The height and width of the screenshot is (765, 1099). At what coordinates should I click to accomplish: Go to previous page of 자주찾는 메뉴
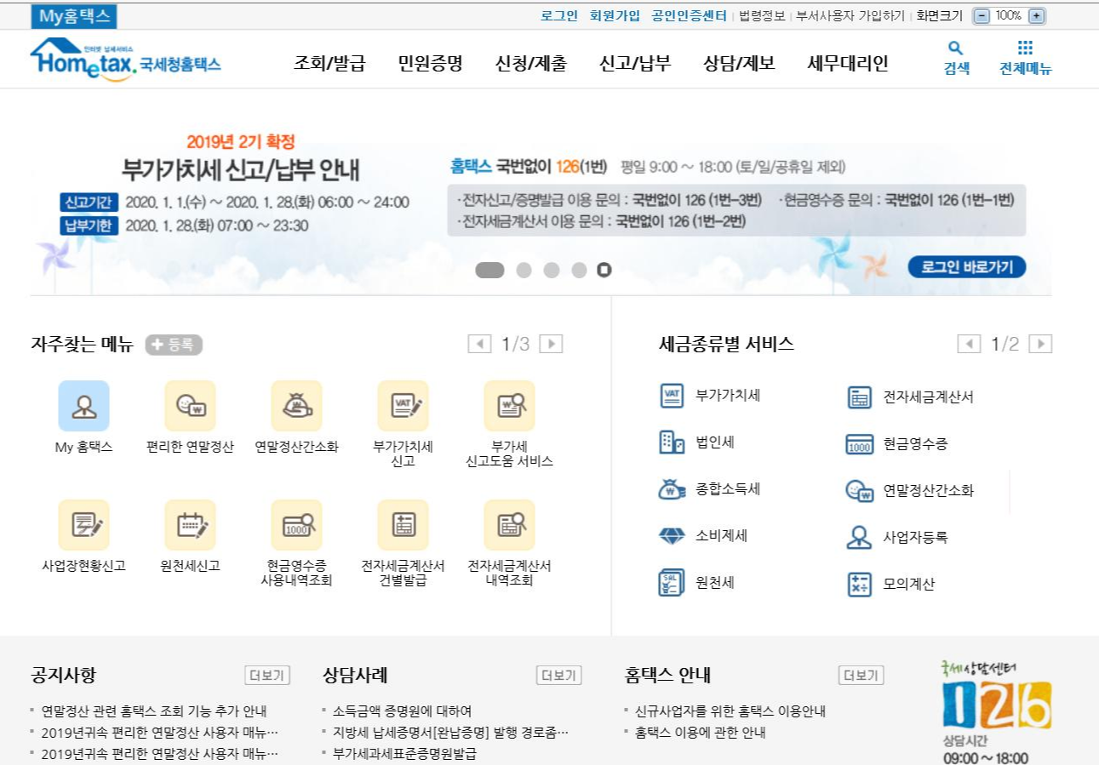479,344
